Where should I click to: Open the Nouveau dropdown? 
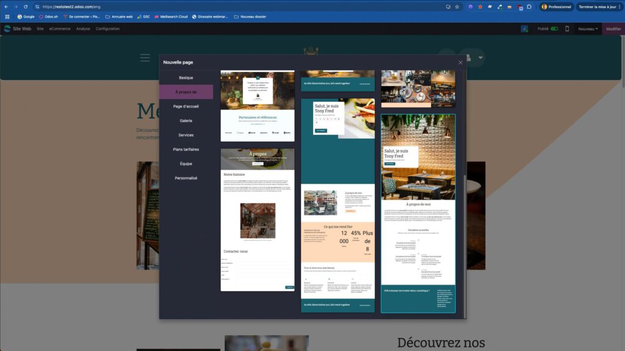coord(588,29)
